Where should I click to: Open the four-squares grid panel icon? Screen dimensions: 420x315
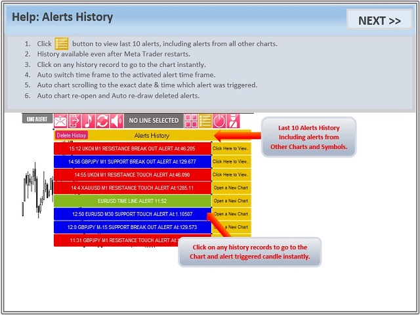tap(191, 121)
